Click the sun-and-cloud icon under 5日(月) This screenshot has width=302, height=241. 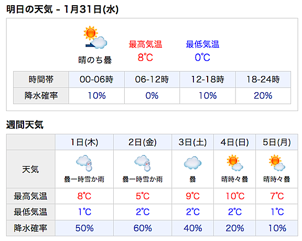[277, 163]
